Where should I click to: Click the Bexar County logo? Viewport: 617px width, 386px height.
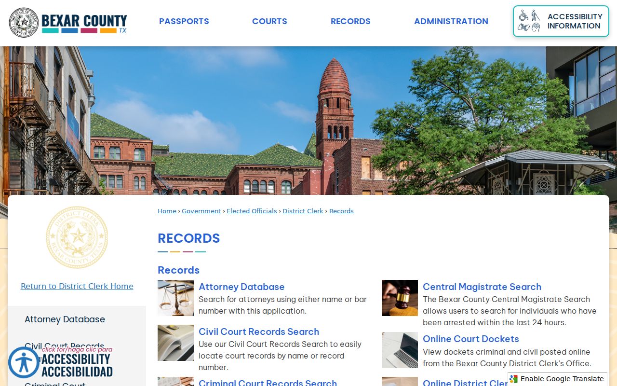(68, 22)
